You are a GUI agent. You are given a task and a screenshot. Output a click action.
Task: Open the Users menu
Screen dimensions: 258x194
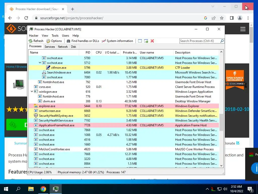click(66, 35)
